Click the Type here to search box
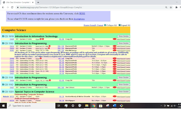Screen dimensions: 181x113 31,106
